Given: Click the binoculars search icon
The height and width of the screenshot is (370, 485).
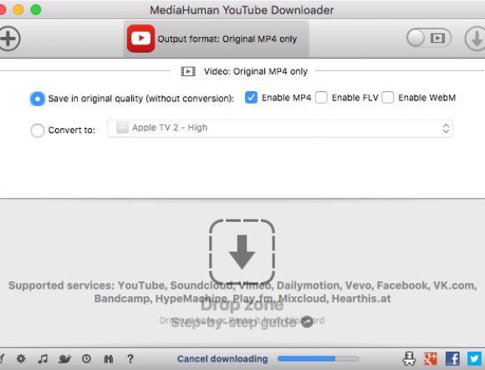Looking at the screenshot, I should pyautogui.click(x=108, y=359).
